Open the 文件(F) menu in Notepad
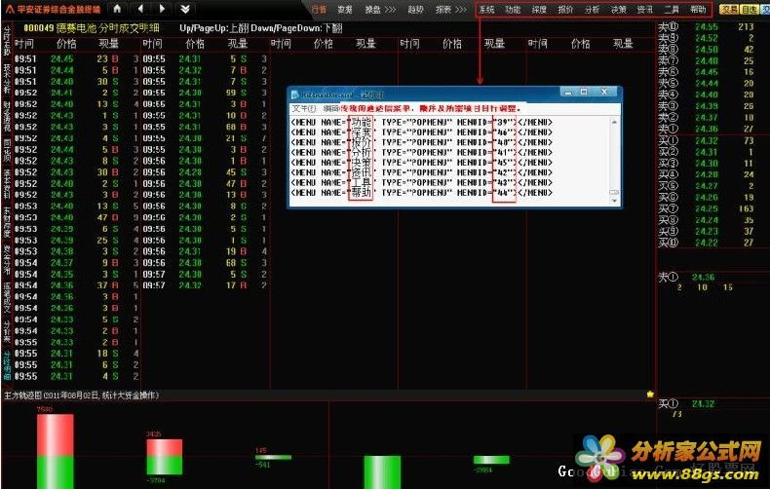 [303, 108]
